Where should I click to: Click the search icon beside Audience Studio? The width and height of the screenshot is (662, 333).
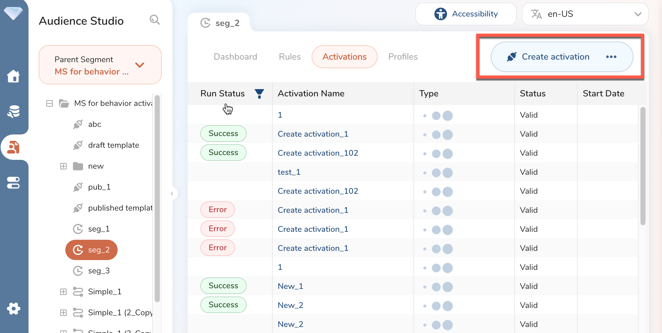[x=154, y=20]
